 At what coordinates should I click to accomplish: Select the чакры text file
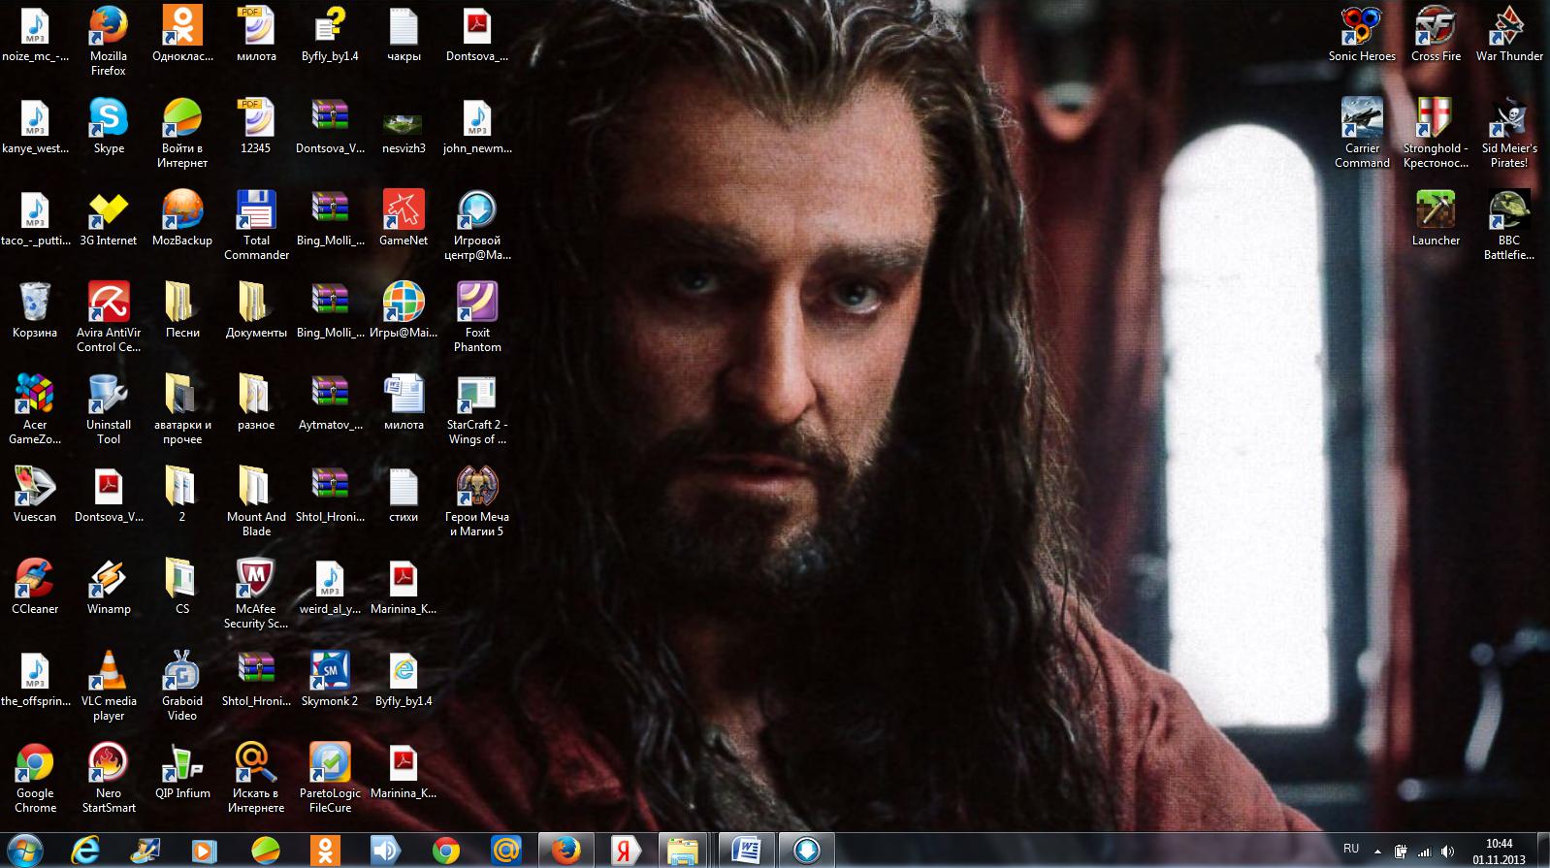tap(404, 35)
